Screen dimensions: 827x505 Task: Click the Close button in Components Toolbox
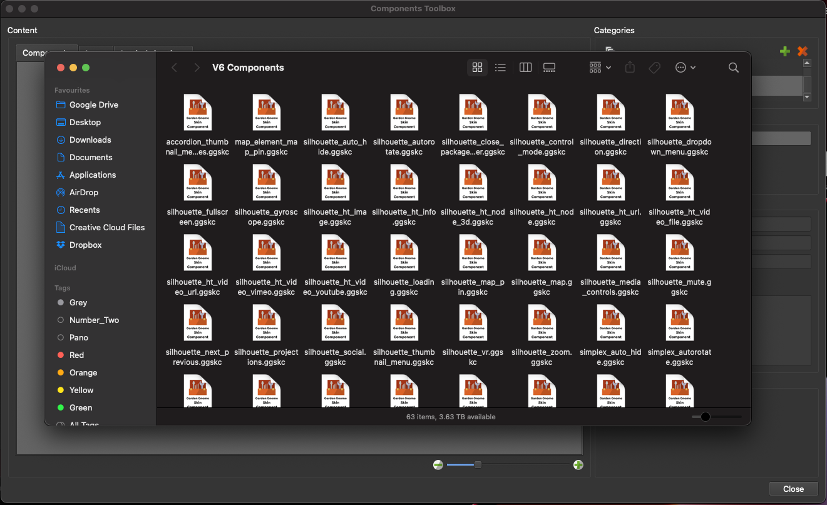[793, 489]
